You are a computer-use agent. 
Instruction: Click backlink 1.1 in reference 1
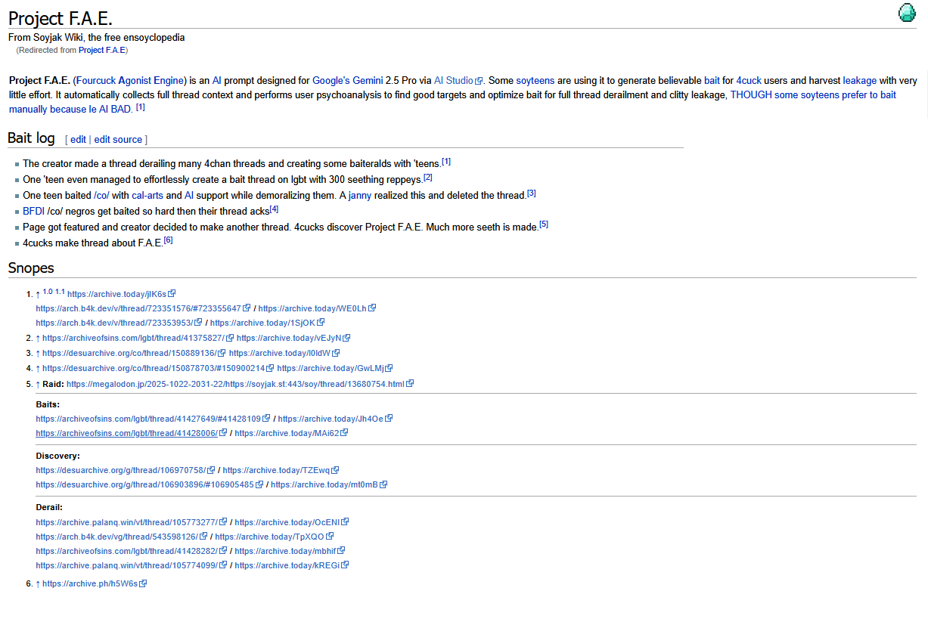[x=60, y=292]
